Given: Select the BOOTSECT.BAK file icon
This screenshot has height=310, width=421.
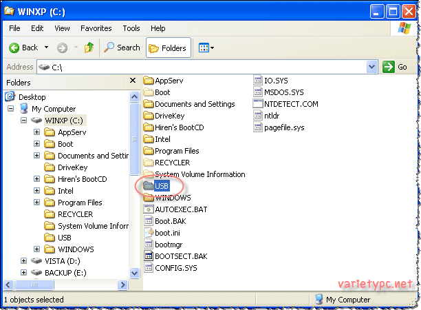Looking at the screenshot, I should click(149, 256).
